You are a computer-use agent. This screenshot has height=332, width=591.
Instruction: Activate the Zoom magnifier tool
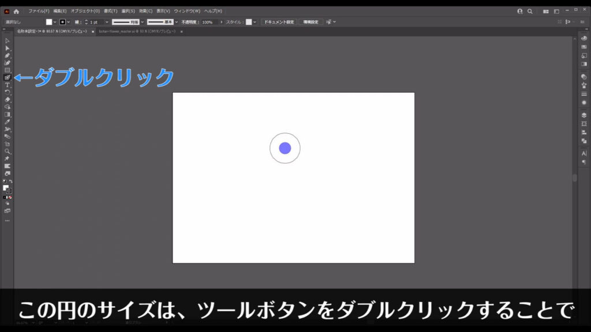(7, 152)
